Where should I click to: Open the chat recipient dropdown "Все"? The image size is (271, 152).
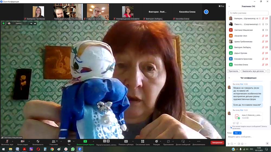237,133
